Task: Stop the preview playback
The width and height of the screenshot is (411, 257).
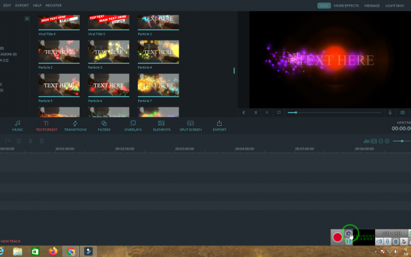Action: pos(279,112)
